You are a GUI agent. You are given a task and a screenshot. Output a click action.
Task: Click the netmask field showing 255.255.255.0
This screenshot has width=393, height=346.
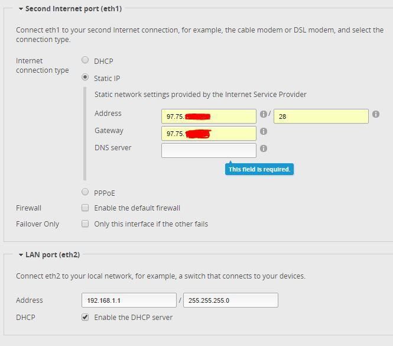(230, 300)
